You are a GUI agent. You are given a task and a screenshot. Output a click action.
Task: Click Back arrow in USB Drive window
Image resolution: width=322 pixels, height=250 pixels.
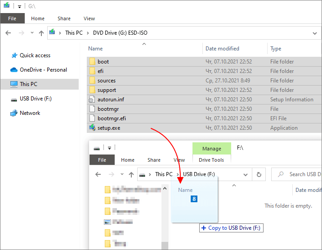(x=98, y=174)
